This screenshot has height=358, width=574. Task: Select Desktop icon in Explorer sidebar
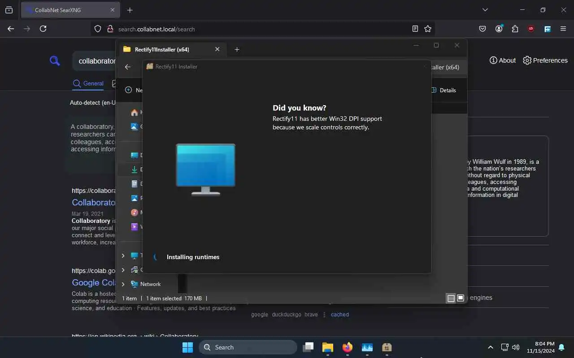134,155
